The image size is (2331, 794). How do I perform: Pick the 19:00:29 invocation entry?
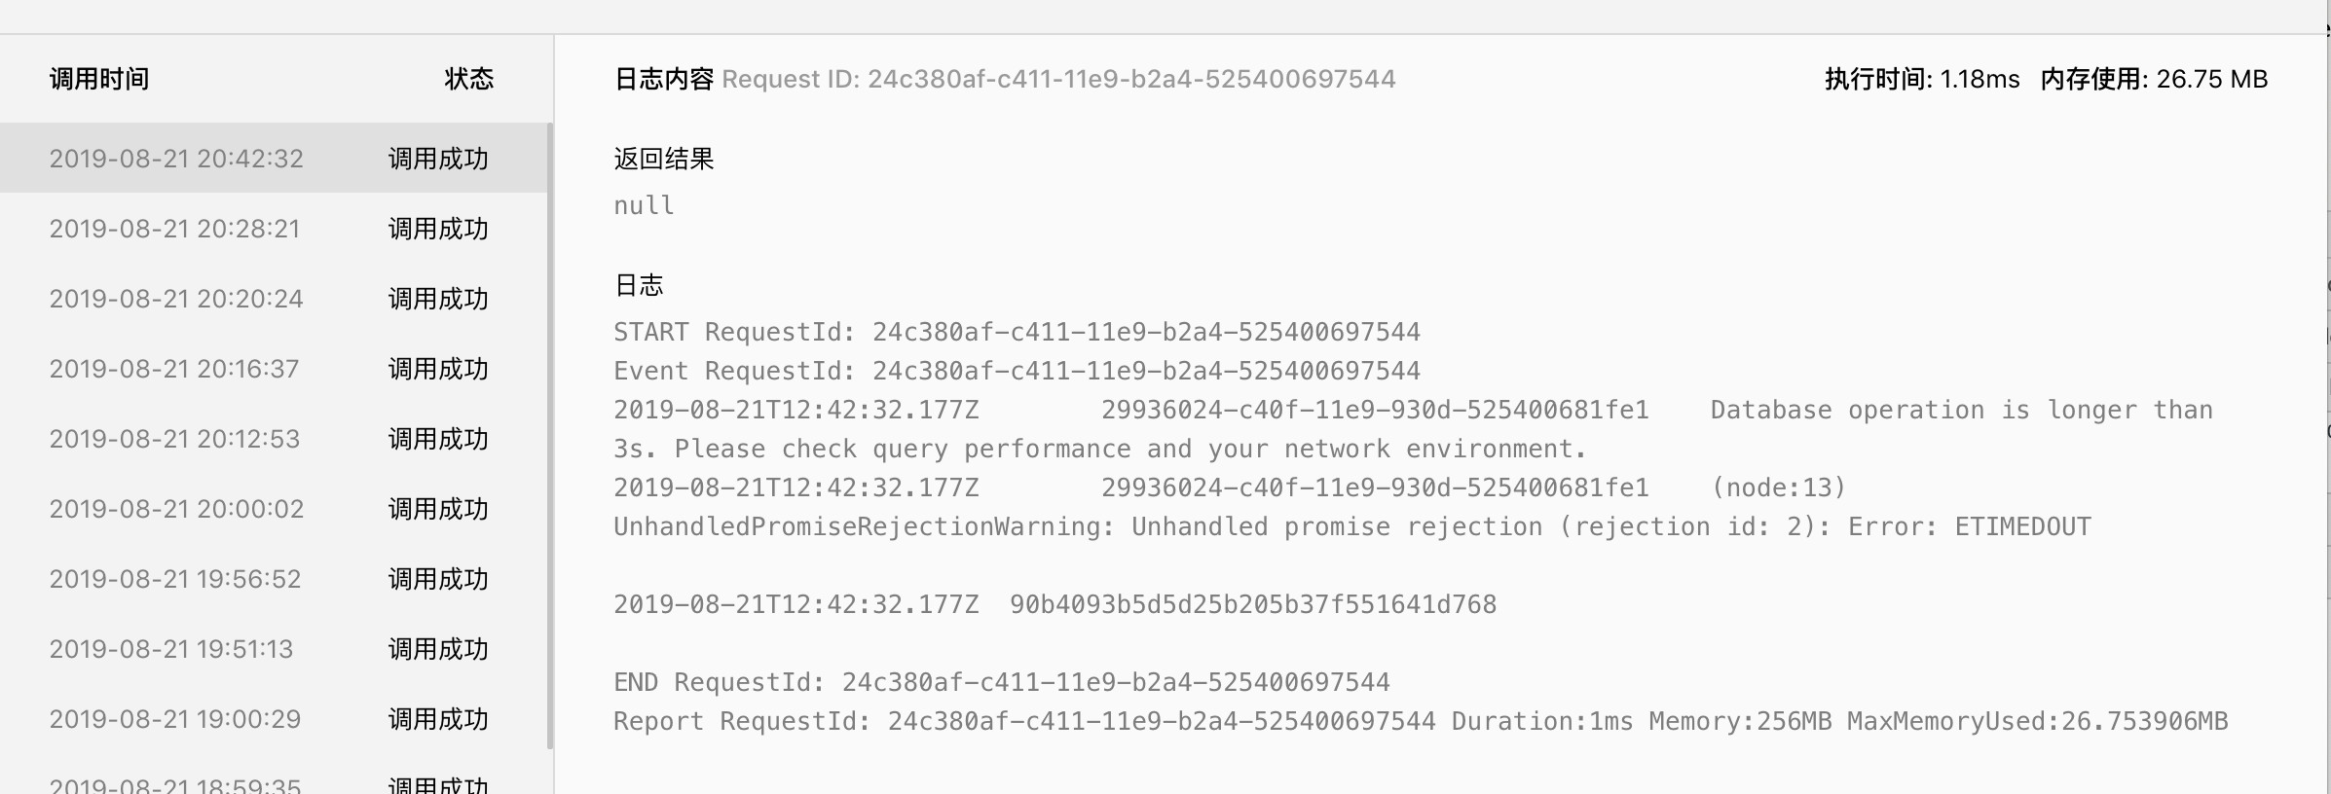(x=175, y=719)
